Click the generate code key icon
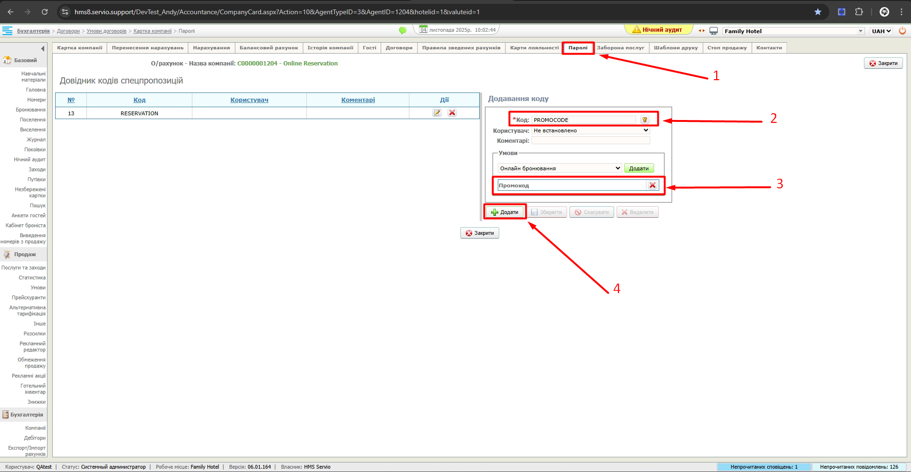The image size is (911, 472). [645, 120]
